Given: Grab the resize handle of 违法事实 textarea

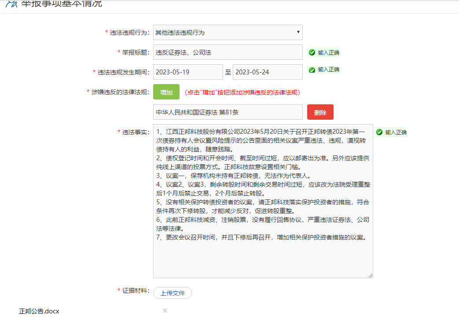Looking at the screenshot, I should click(370, 275).
